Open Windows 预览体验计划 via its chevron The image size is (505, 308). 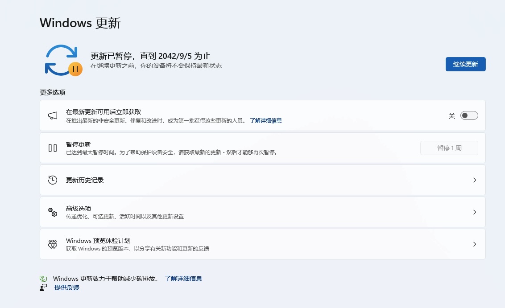[474, 244]
